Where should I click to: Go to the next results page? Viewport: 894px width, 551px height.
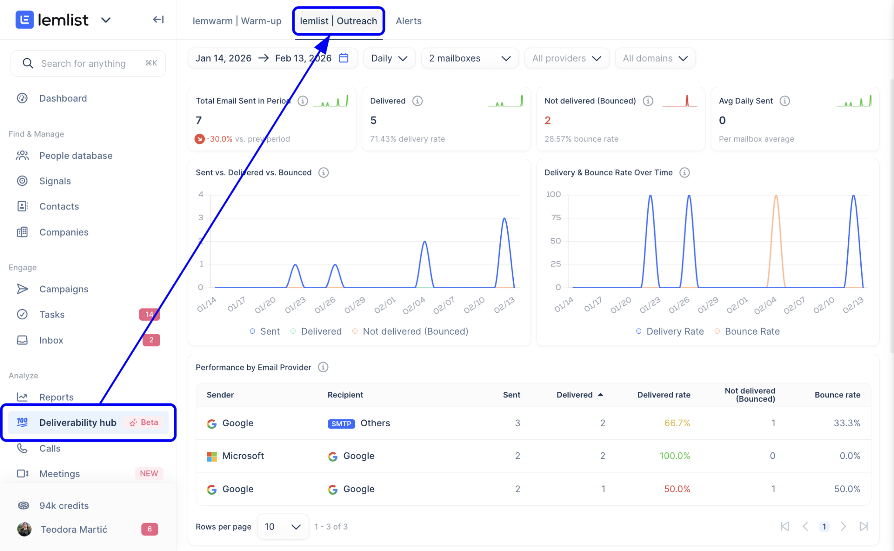[843, 527]
